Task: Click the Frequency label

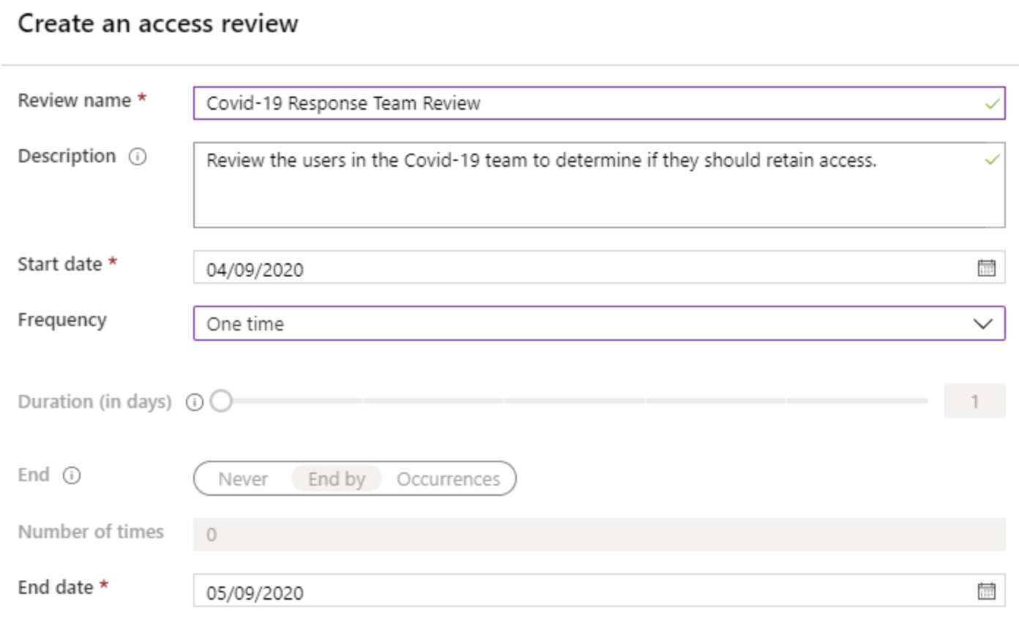Action: pos(62,320)
